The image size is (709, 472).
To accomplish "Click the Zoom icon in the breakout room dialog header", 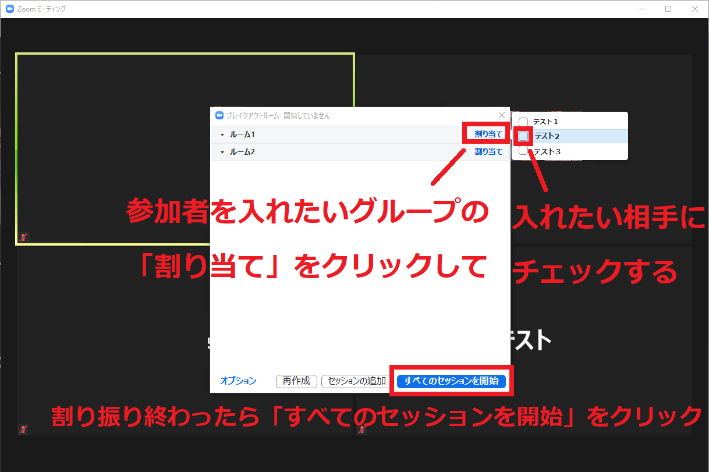I will click(x=219, y=115).
